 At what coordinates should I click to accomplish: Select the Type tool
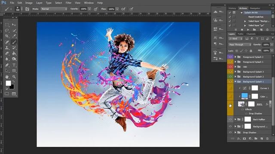(14, 65)
